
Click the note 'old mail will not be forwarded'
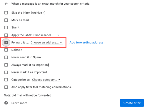[28, 95]
